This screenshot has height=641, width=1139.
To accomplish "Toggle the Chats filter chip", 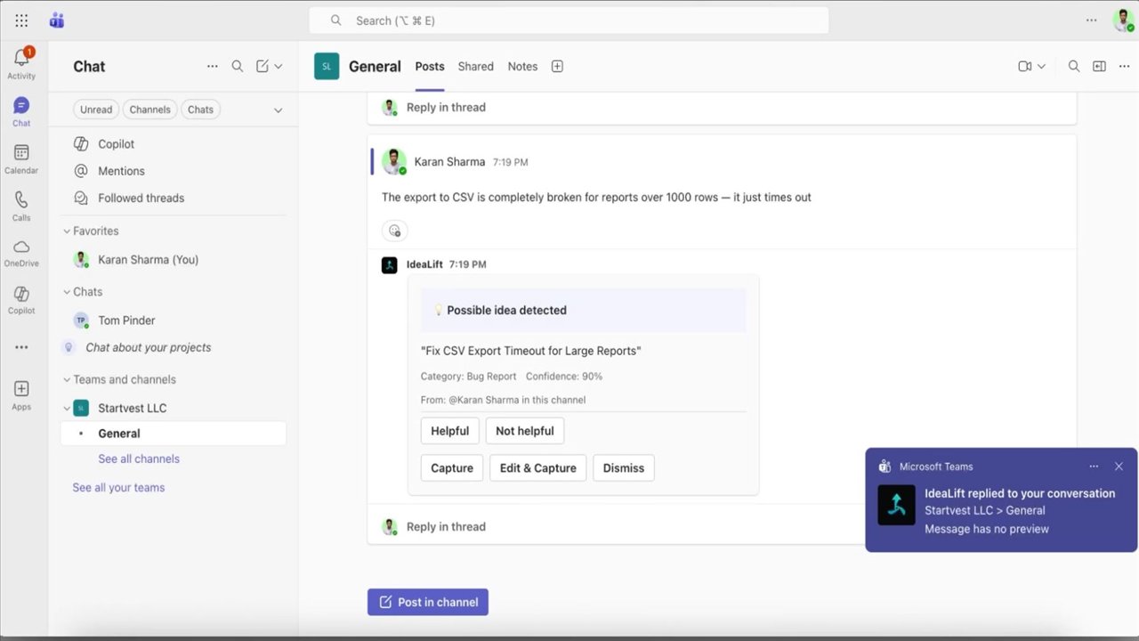I will pos(200,110).
